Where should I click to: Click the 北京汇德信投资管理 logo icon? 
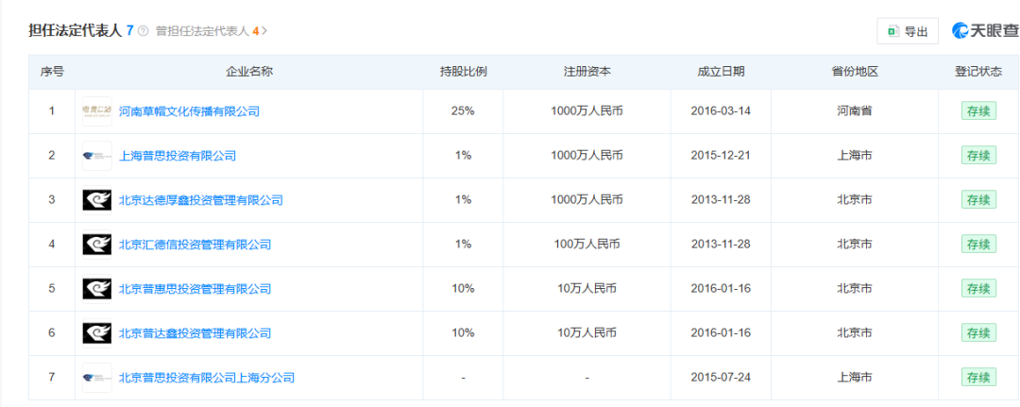[x=97, y=245]
